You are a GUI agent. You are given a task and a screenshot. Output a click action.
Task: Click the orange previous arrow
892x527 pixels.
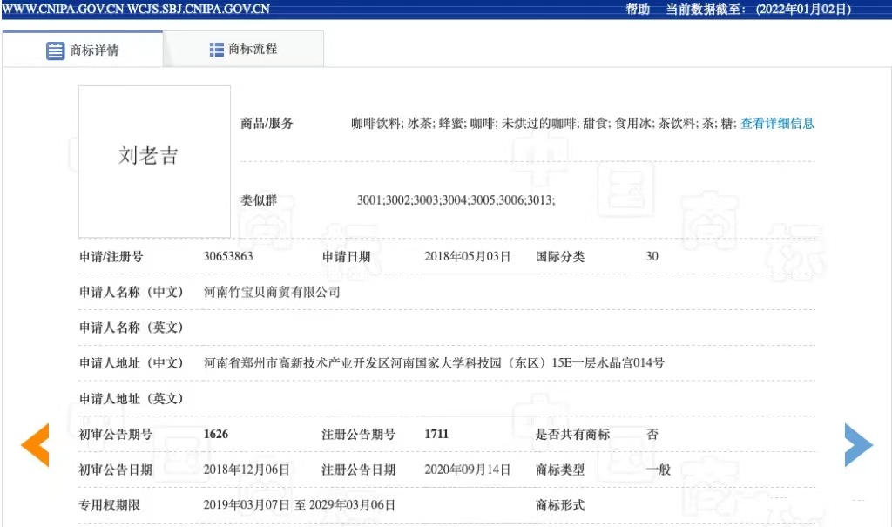(35, 445)
